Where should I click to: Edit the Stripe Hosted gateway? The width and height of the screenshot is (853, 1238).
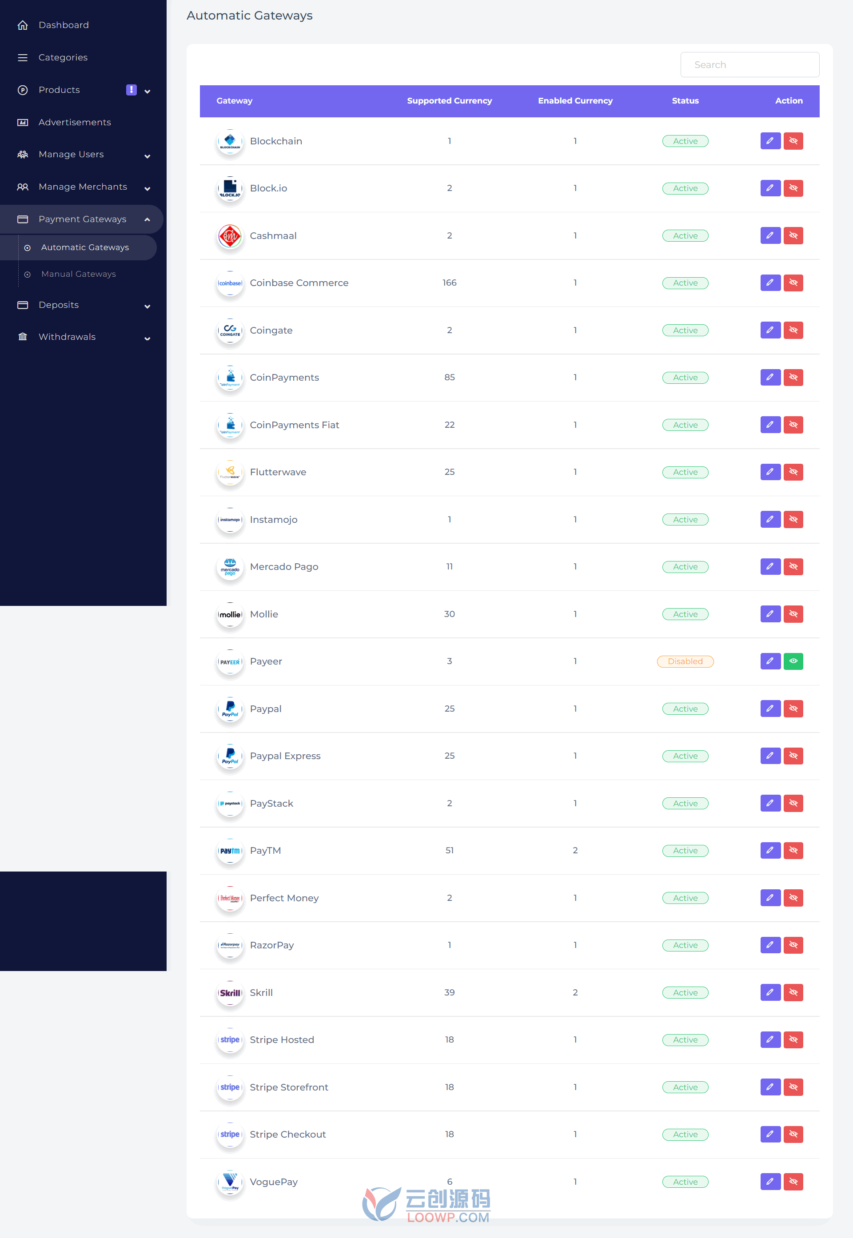[x=770, y=1039]
